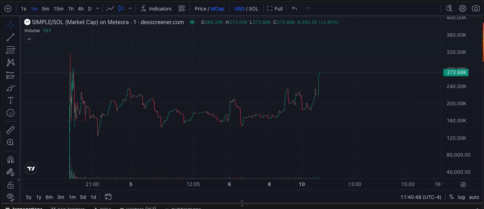The image size is (484, 209).
Task: Toggle magnet mode in the drawing toolbar
Action: point(10,159)
